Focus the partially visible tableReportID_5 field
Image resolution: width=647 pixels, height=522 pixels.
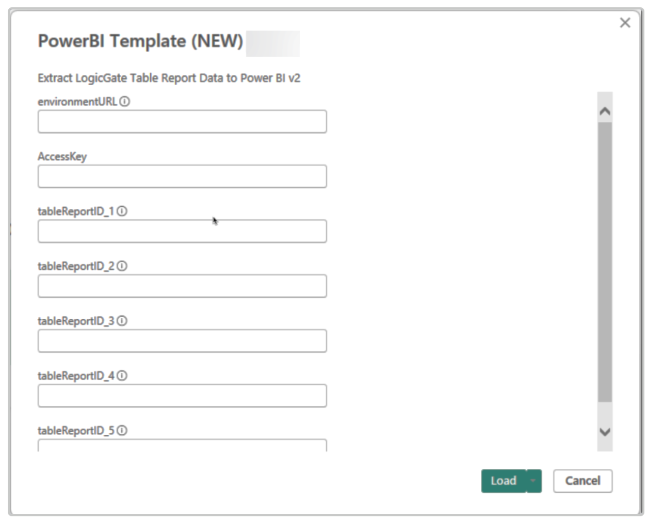tap(182, 446)
